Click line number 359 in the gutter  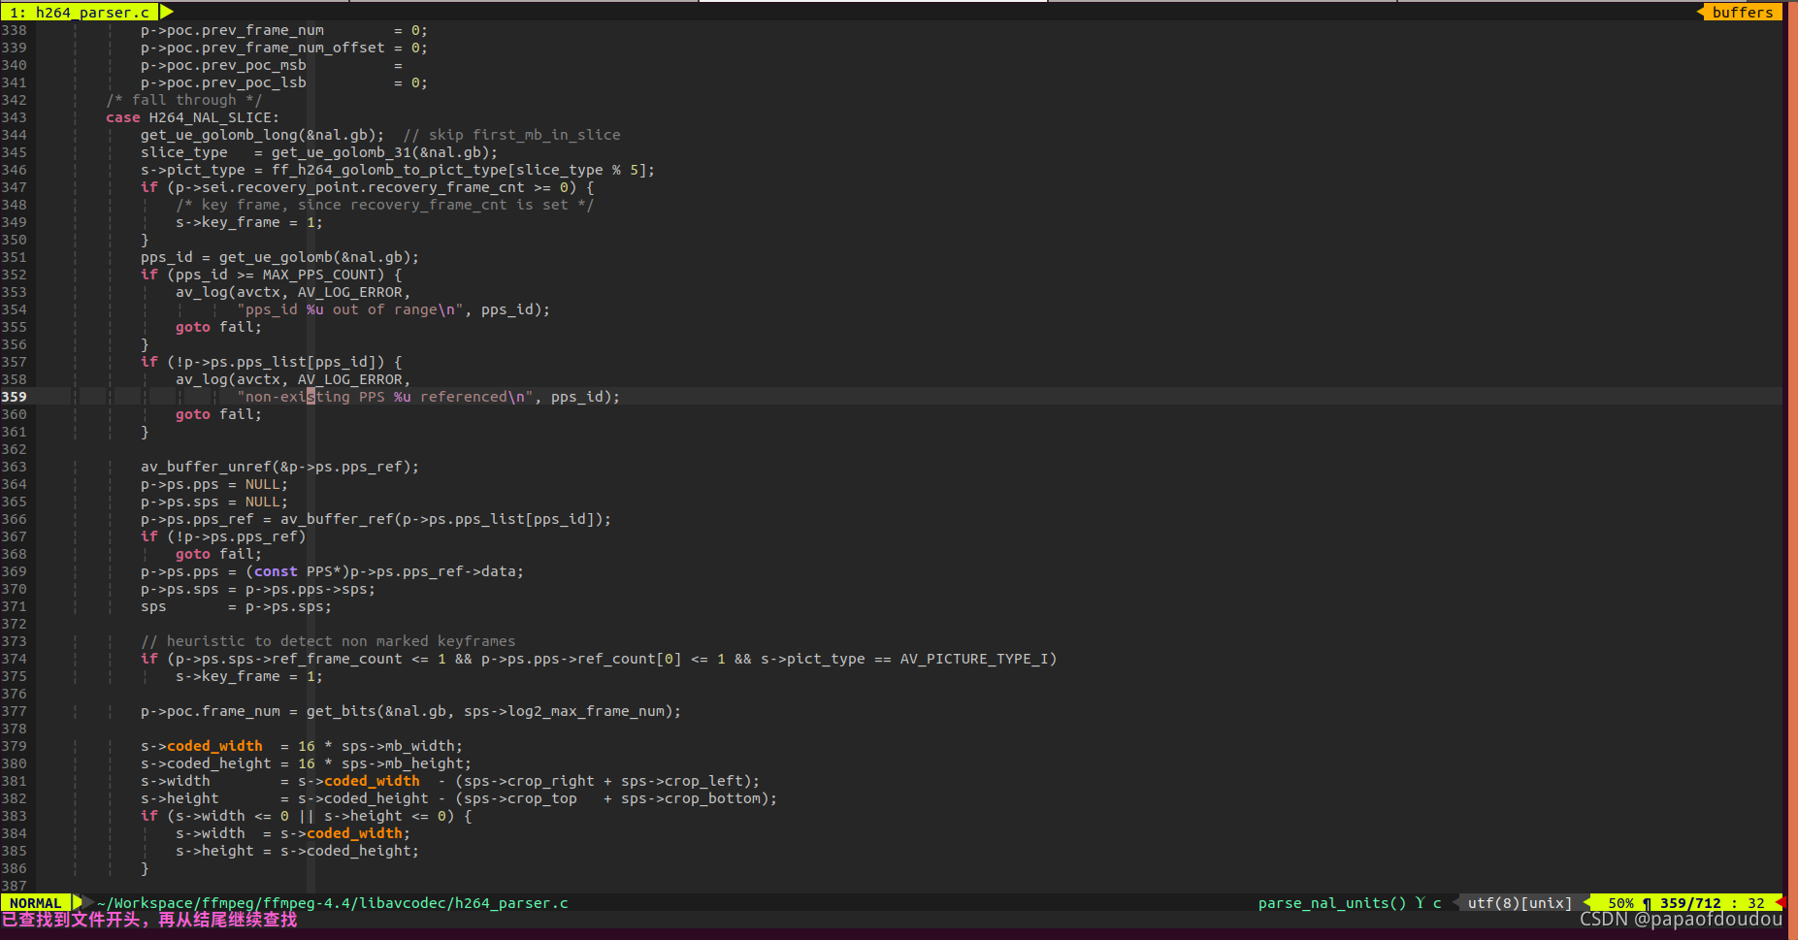[x=14, y=397]
